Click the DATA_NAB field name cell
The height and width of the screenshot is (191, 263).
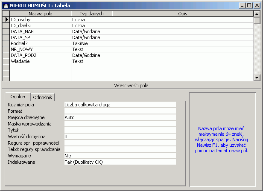point(40,31)
